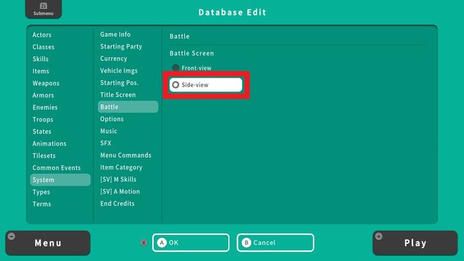Select Game Info in system list
This screenshot has height=261, width=464.
(115, 35)
